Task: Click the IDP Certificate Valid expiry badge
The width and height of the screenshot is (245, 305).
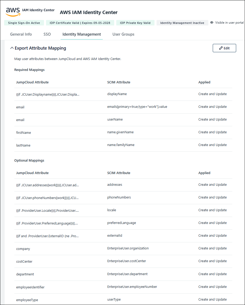Action: click(80, 23)
